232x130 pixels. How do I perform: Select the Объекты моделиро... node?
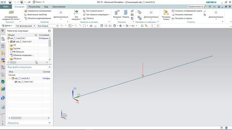23,55
